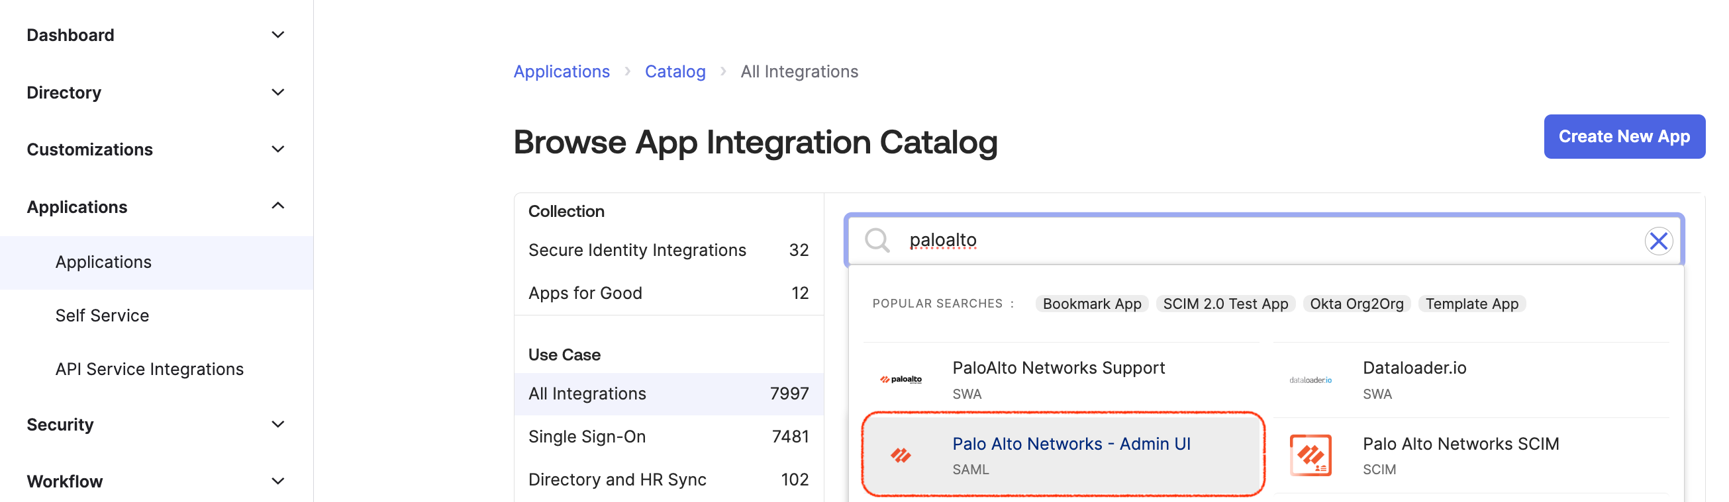Click the Applications section header in sidebar
Screen dimensions: 1729x502
77,207
